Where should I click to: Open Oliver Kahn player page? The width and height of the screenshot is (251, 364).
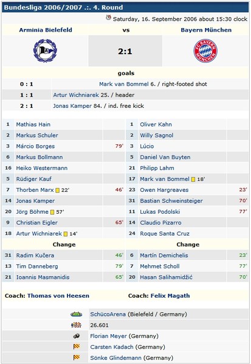156,124
